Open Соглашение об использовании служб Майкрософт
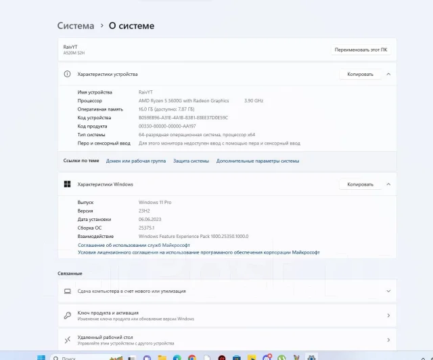The width and height of the screenshot is (433, 360). [134, 245]
